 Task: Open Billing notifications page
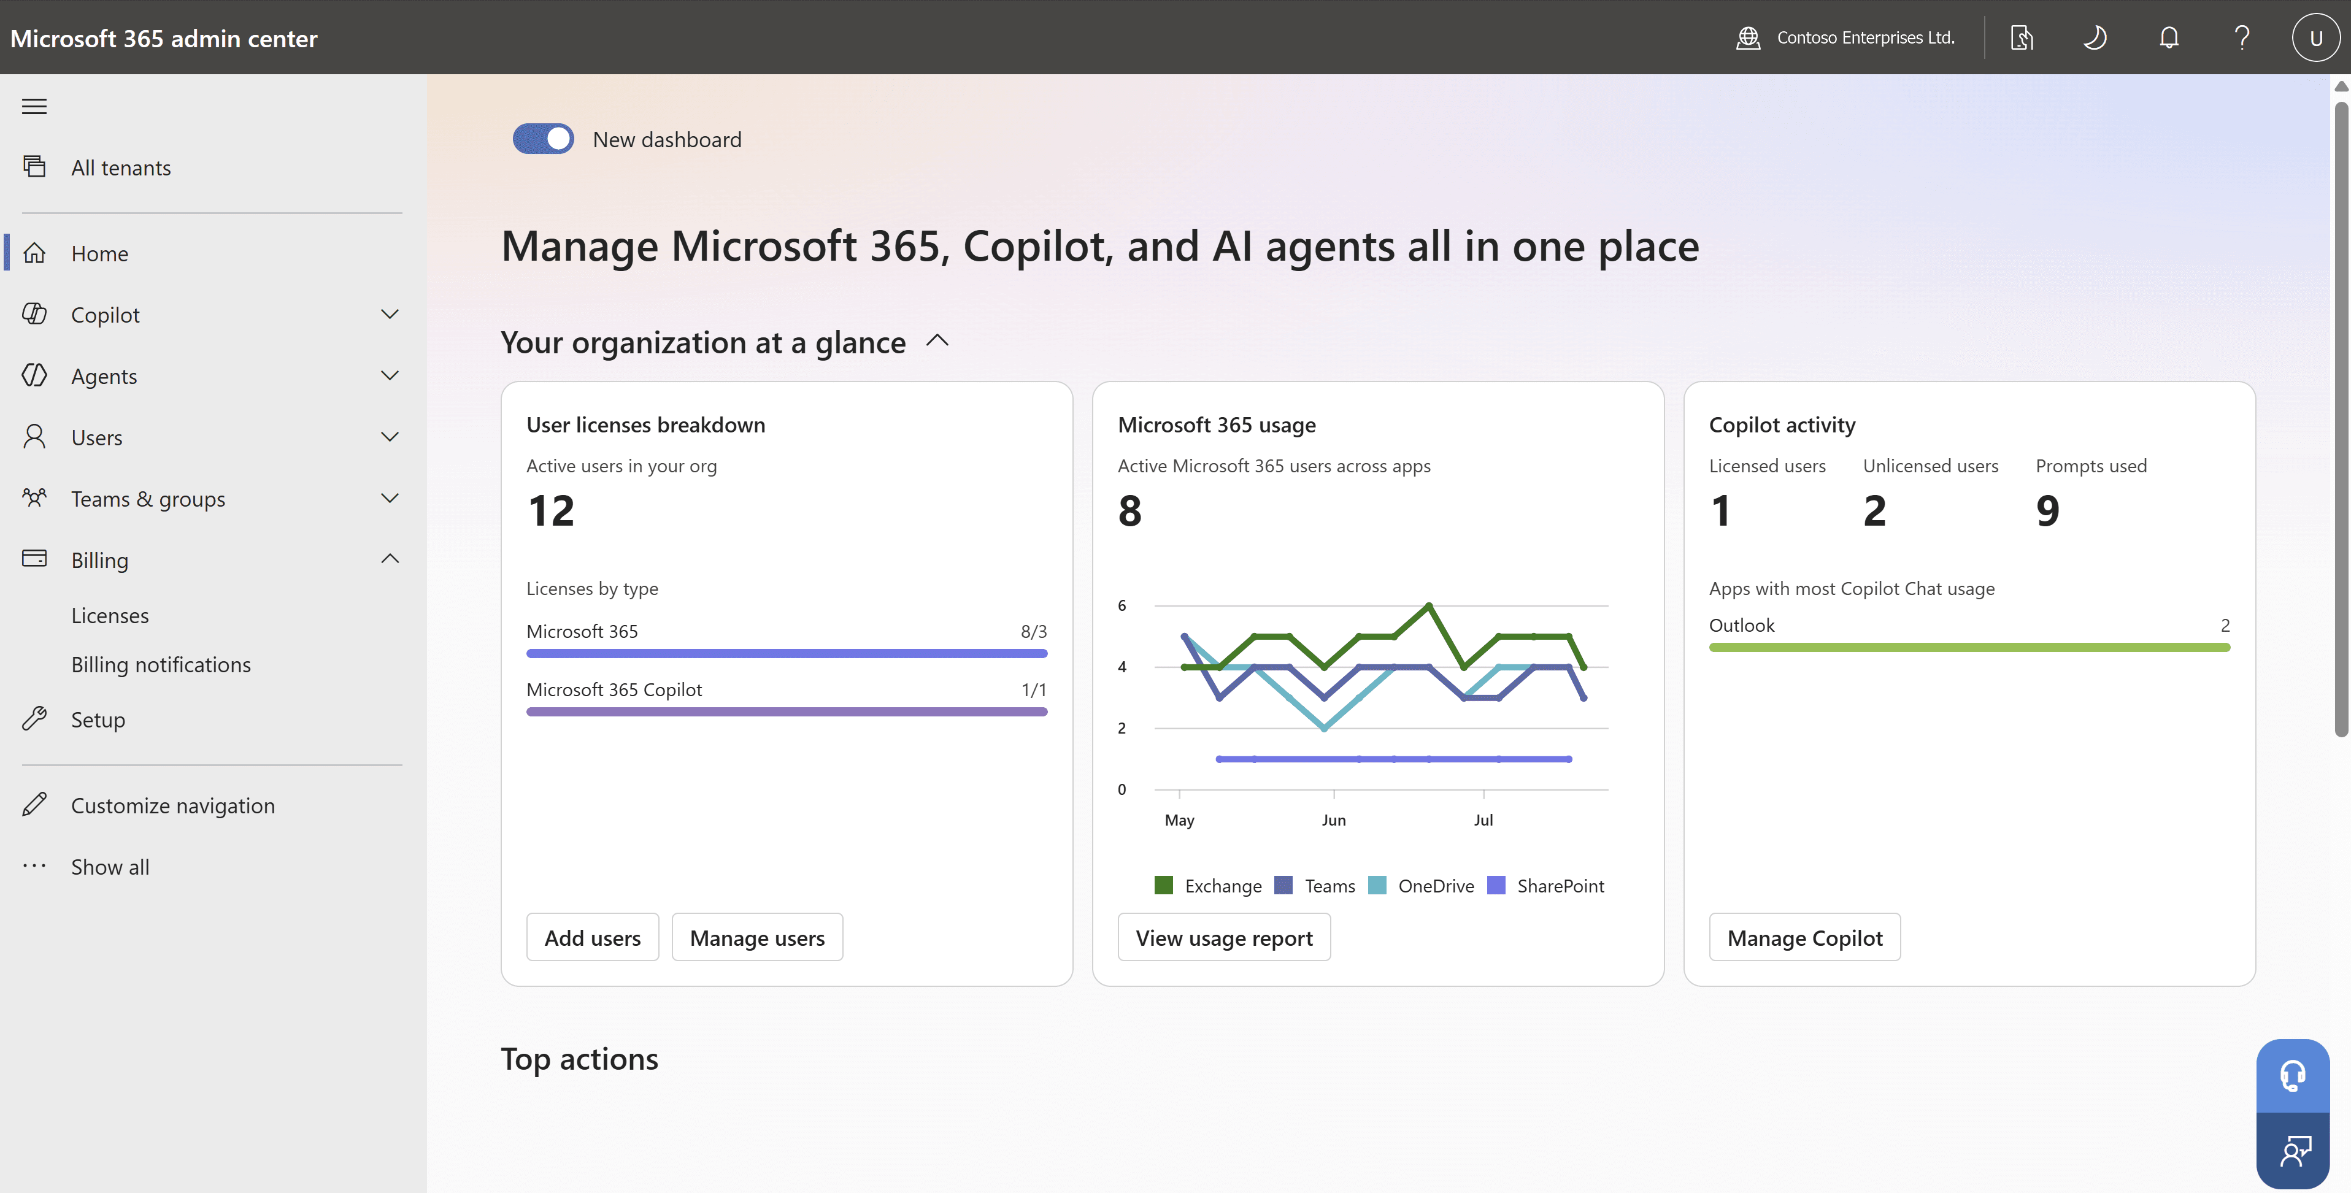tap(161, 664)
